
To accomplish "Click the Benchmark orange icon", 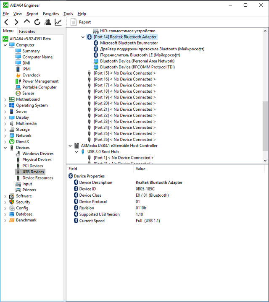I will pos(12,220).
